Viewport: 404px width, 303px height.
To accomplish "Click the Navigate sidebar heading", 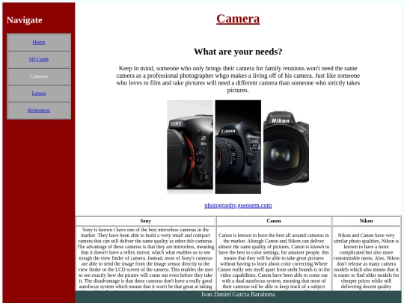I will click(x=25, y=20).
